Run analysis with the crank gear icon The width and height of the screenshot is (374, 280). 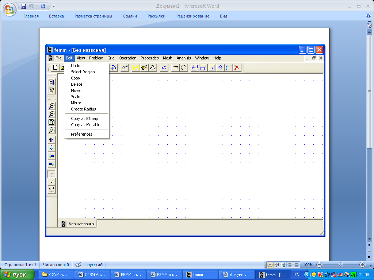coord(144,68)
